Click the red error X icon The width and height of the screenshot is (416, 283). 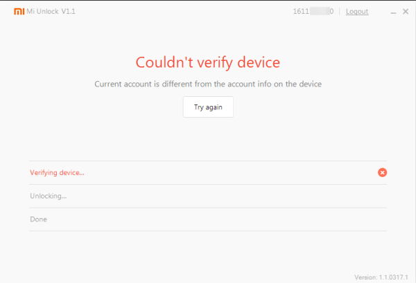pos(382,172)
